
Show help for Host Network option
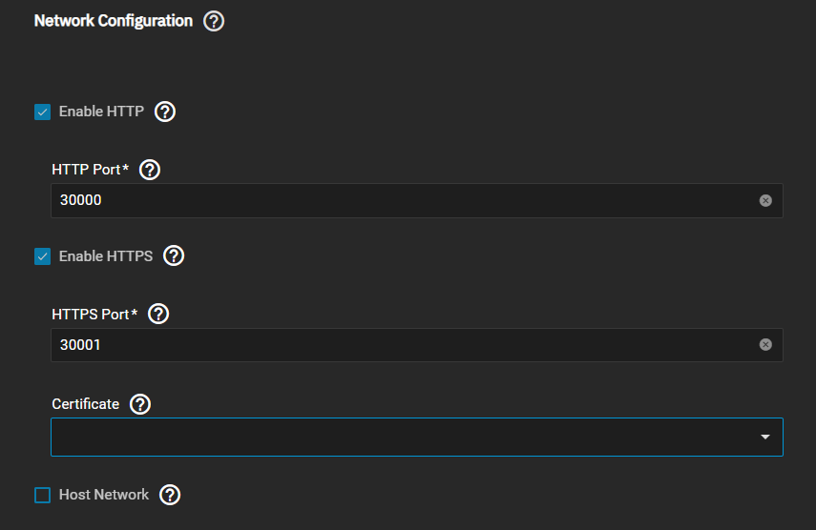(170, 495)
